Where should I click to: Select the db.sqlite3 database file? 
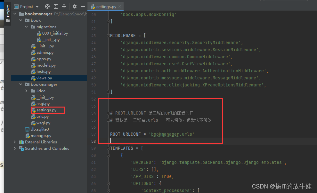click(40, 129)
